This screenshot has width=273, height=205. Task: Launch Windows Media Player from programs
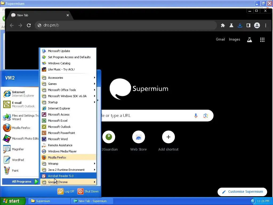tap(68, 151)
